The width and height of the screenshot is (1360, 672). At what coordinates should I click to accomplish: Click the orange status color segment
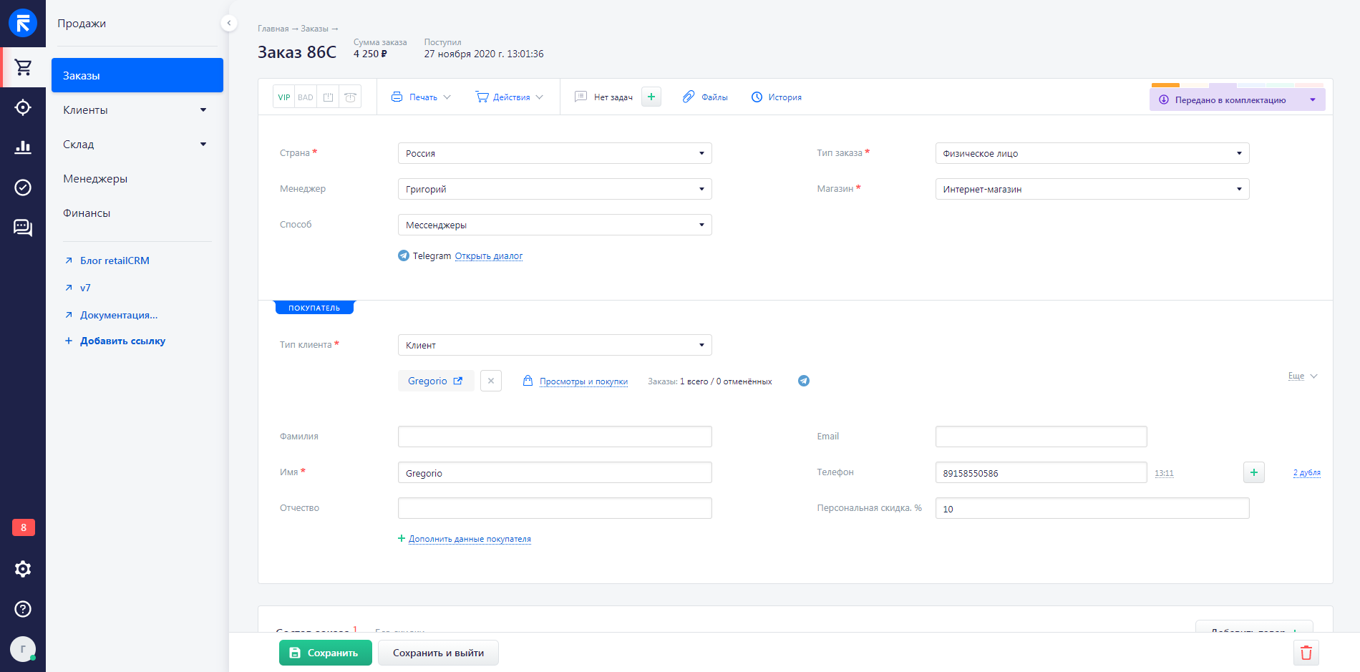[1165, 85]
